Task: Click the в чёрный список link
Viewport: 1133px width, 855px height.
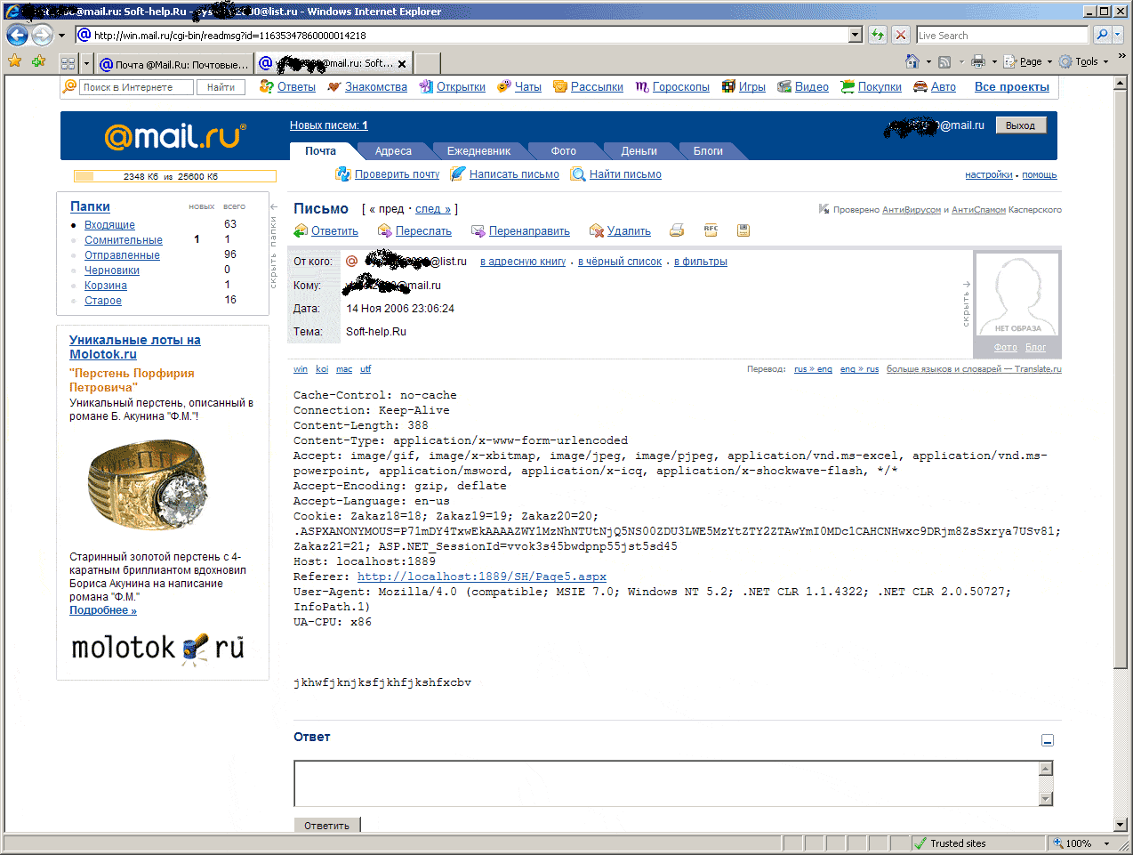Action: point(620,262)
